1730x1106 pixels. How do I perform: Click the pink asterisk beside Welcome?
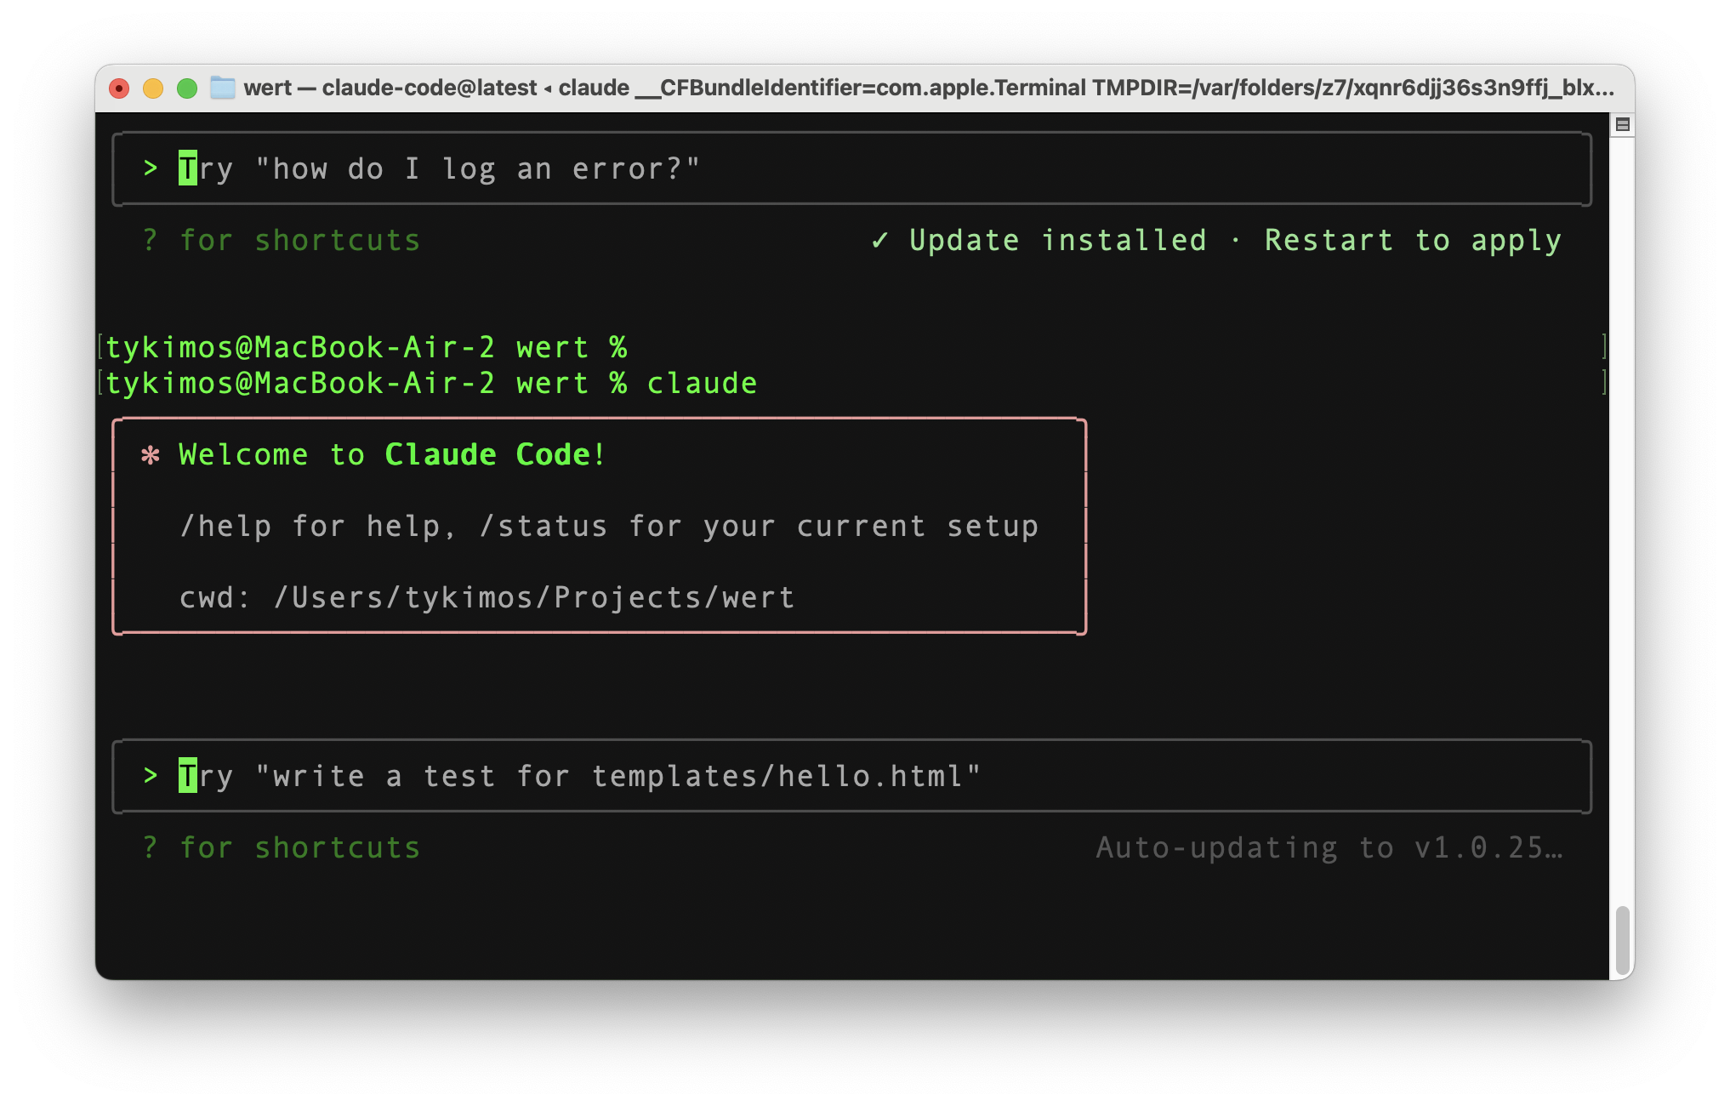[151, 455]
